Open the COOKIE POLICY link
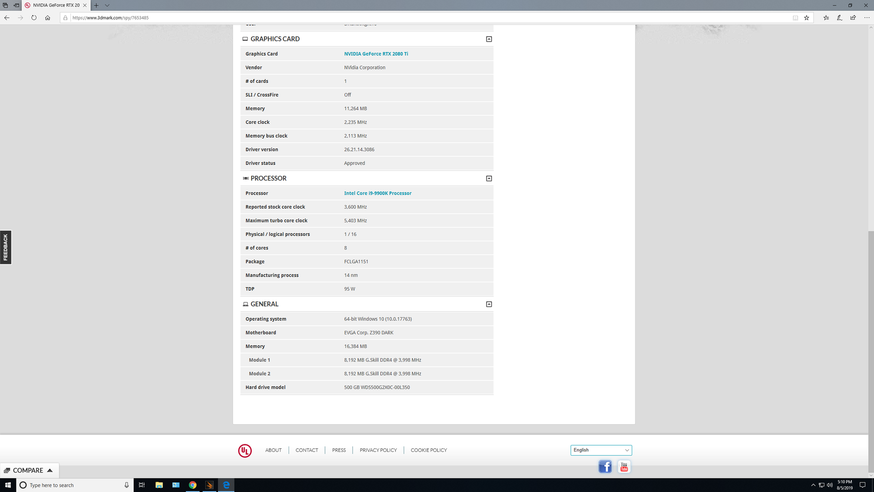The width and height of the screenshot is (874, 492). [429, 450]
